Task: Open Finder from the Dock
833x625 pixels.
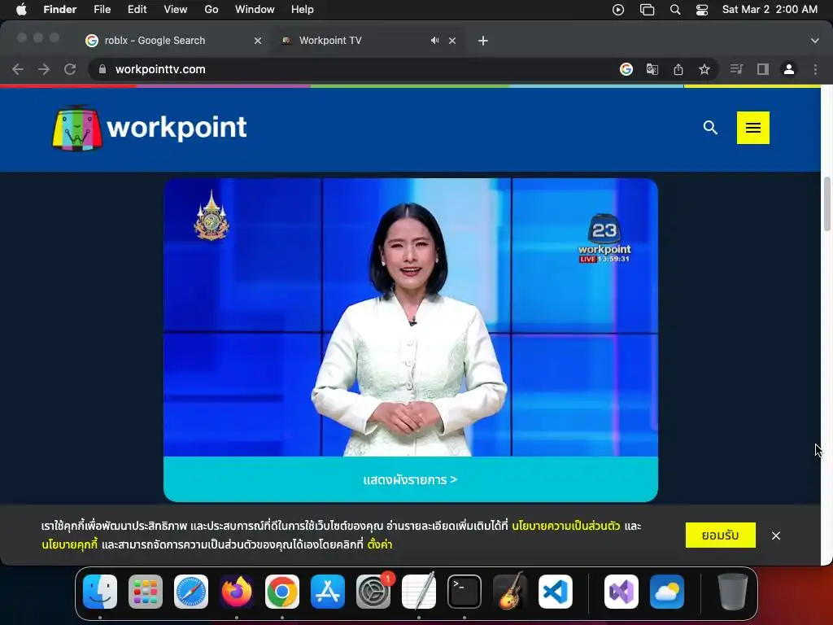Action: [x=100, y=592]
